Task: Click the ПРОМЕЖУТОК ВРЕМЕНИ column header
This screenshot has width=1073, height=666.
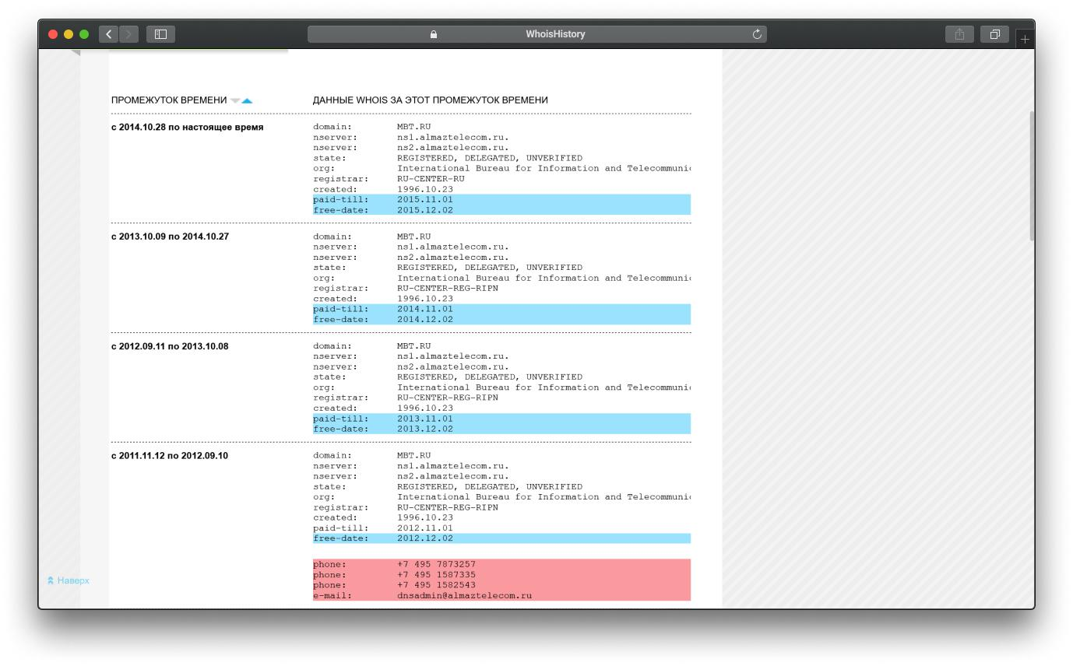Action: pyautogui.click(x=169, y=100)
